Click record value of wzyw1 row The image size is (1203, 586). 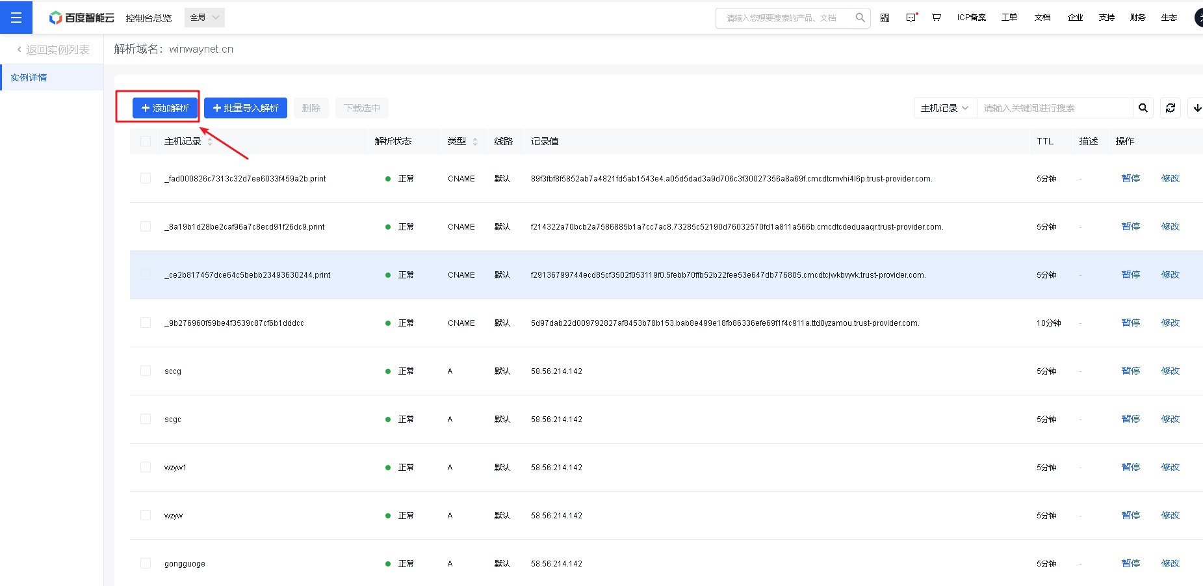[x=556, y=468]
